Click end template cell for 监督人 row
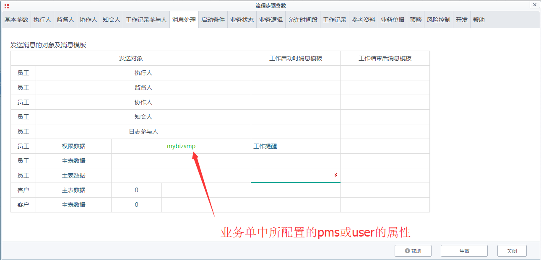This screenshot has height=260, width=541. [385, 88]
